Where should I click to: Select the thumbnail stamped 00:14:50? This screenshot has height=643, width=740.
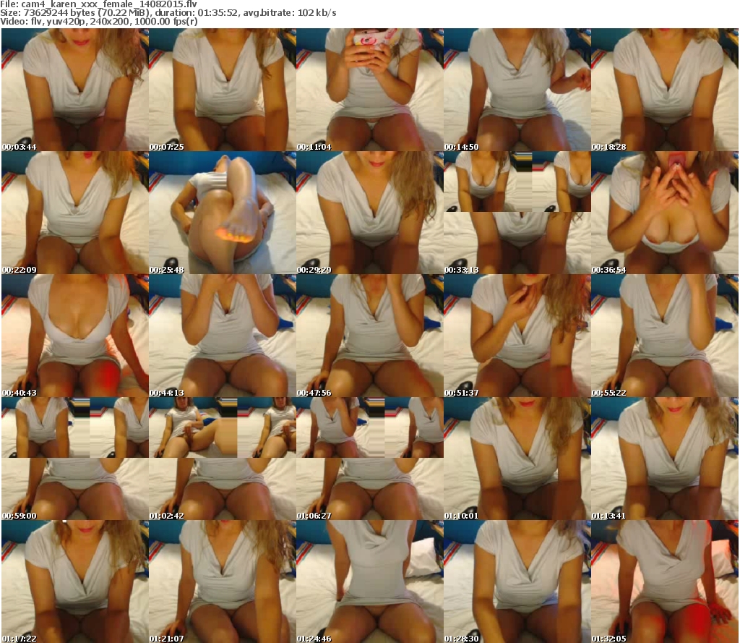(x=517, y=90)
